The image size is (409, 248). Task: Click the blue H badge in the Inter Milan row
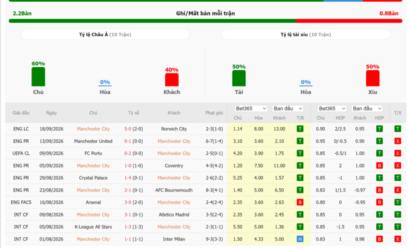pos(300,239)
